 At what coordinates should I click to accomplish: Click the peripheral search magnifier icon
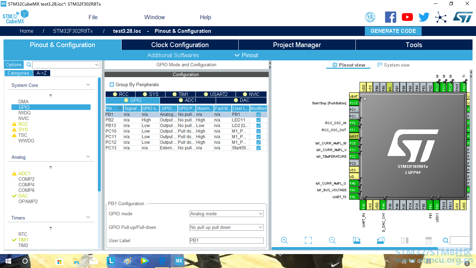(x=29, y=65)
